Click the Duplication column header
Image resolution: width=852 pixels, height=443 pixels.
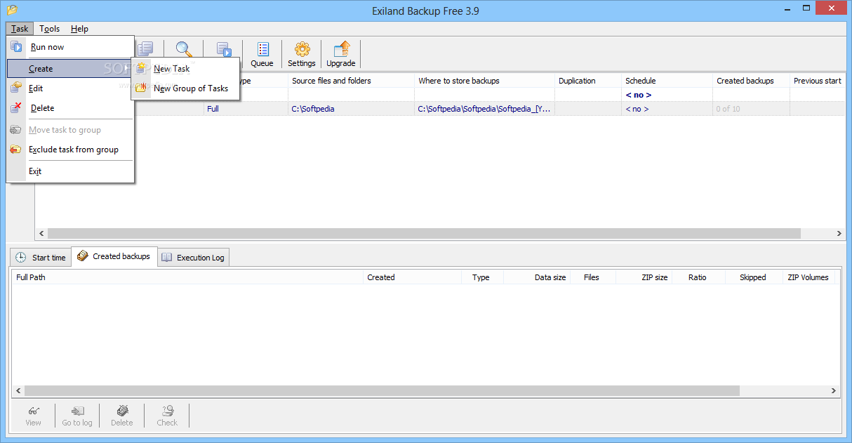588,81
